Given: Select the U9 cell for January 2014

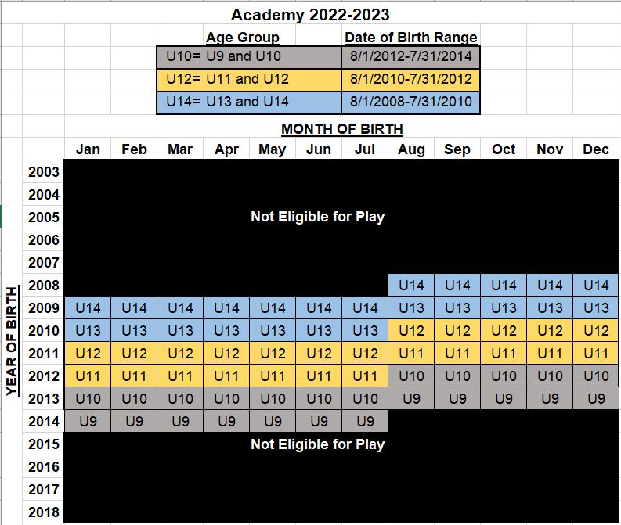Looking at the screenshot, I should point(88,422).
